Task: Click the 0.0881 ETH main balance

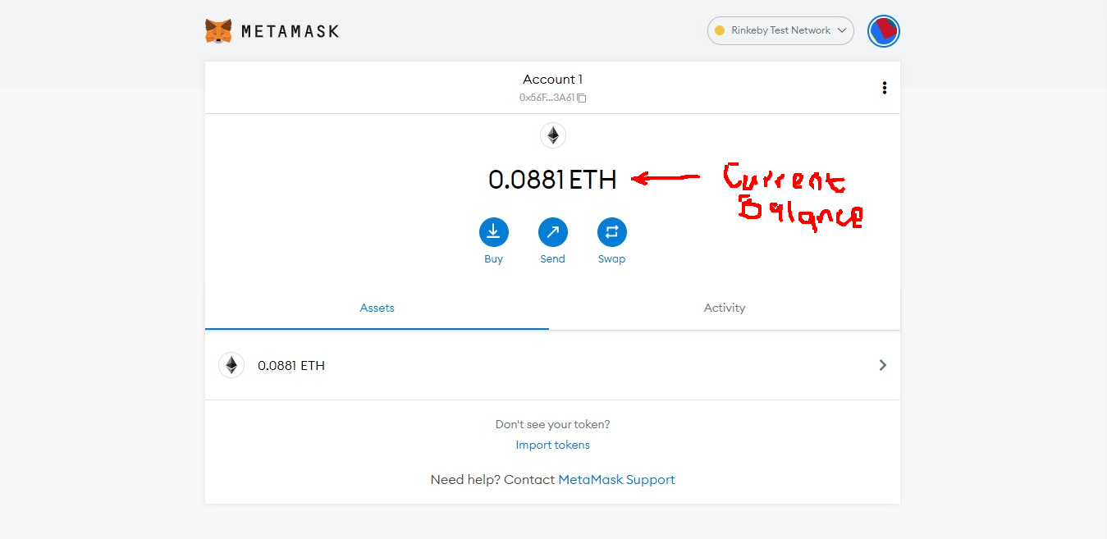Action: click(552, 179)
